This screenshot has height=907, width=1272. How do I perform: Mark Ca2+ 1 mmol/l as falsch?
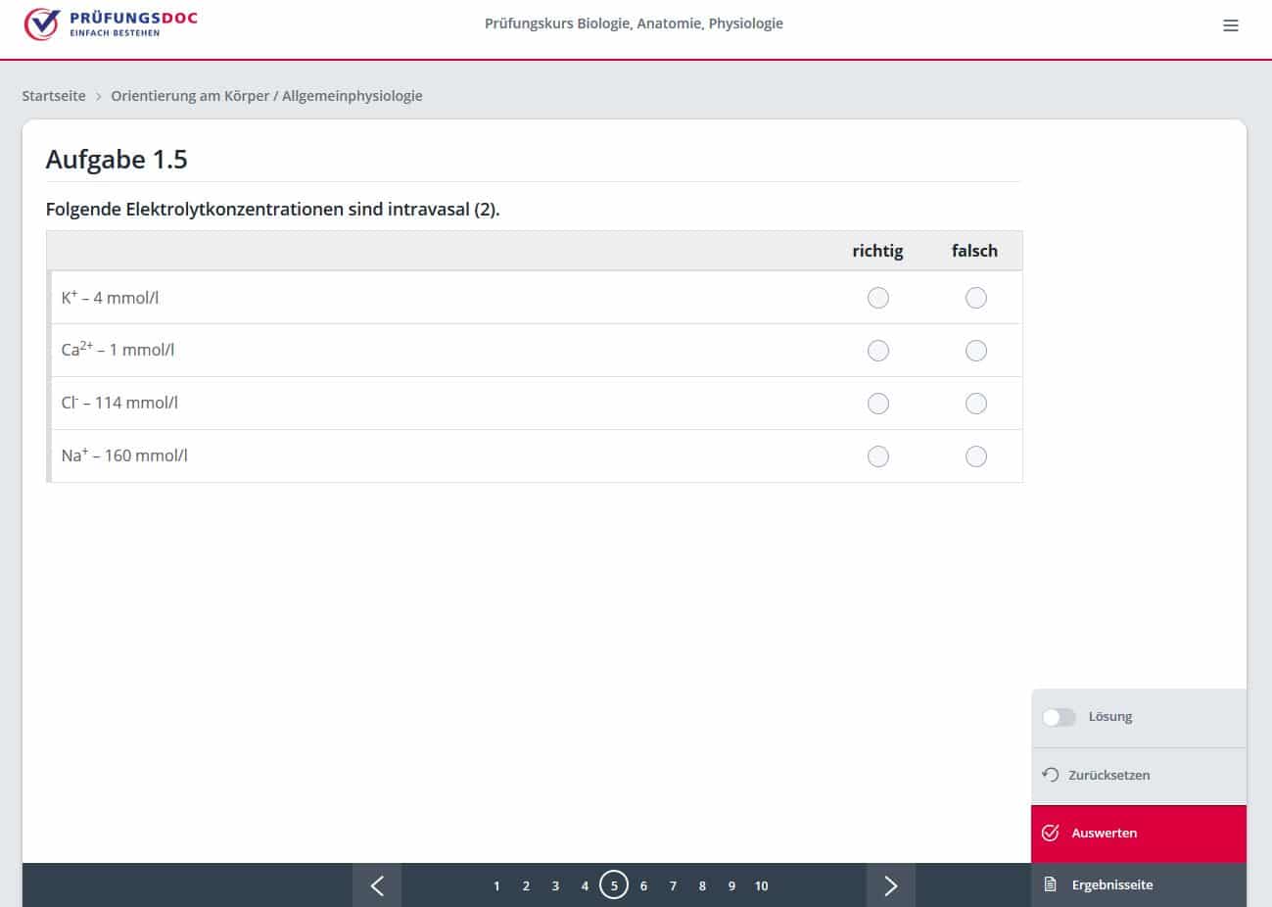[x=976, y=351]
